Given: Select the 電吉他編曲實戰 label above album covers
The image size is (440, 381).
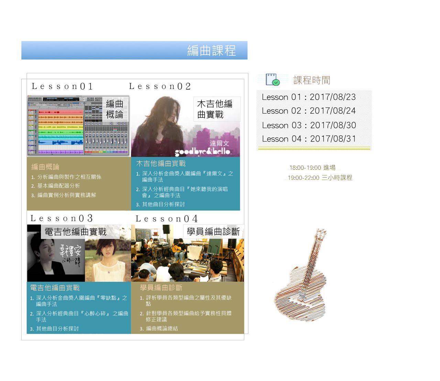Looking at the screenshot, I should 76,232.
